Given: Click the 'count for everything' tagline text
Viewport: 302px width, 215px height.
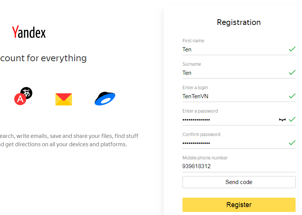Looking at the screenshot, I should tap(43, 58).
